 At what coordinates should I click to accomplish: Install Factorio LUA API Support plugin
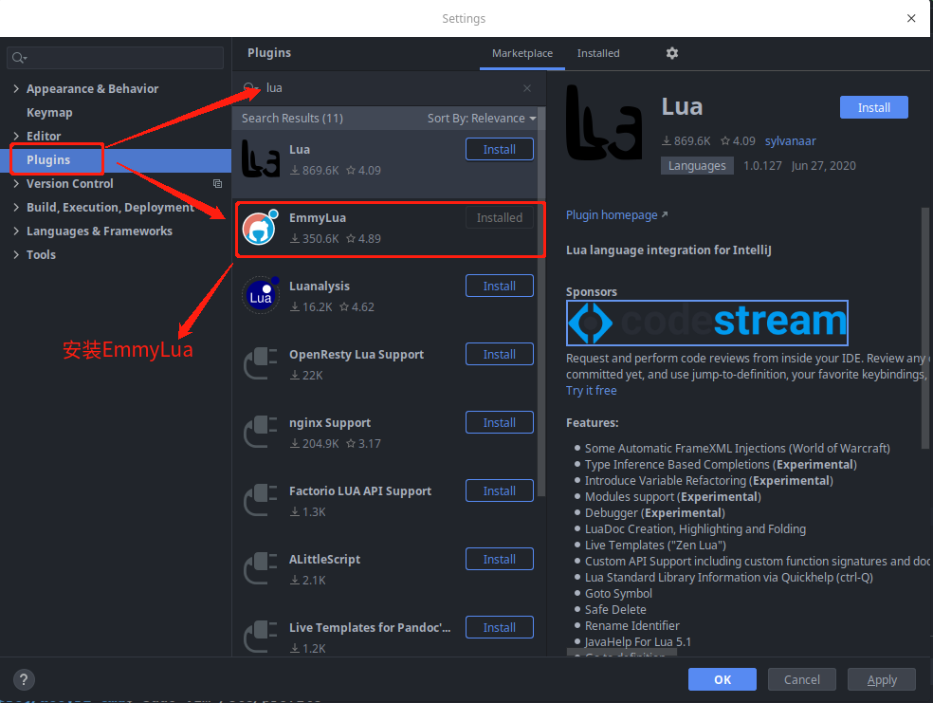(500, 491)
